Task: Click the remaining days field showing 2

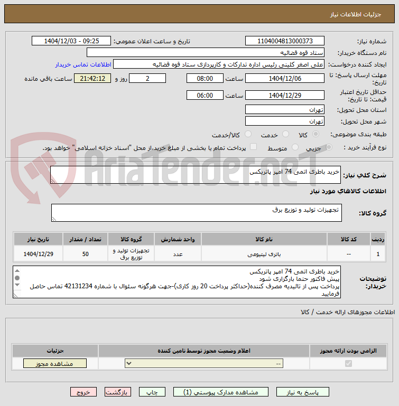Action: pos(147,79)
